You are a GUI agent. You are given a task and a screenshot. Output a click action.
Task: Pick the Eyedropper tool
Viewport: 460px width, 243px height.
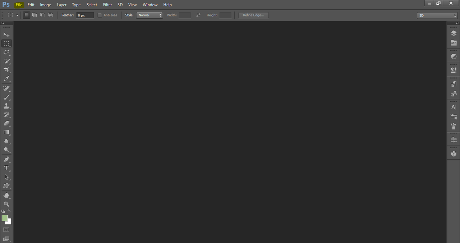pyautogui.click(x=6, y=79)
